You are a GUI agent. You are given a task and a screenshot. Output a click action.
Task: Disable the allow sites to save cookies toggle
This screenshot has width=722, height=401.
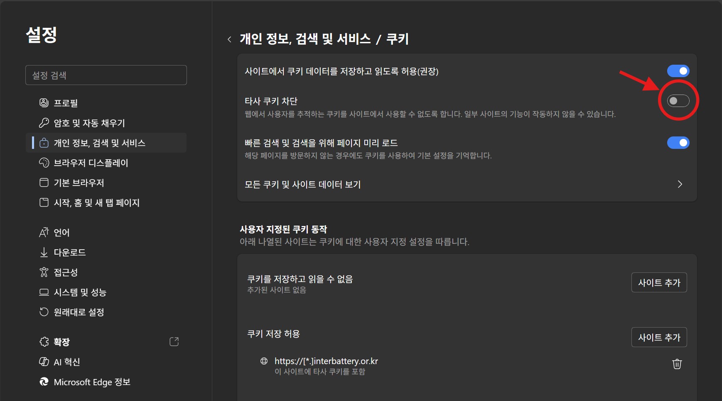678,71
